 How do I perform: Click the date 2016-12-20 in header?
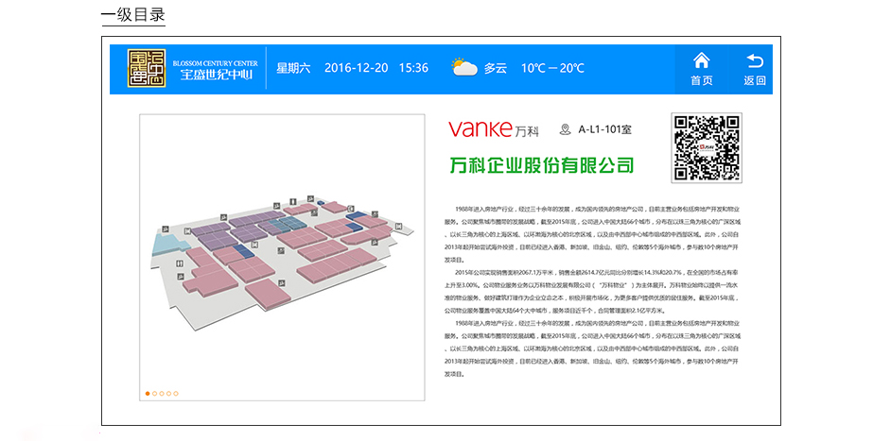click(356, 68)
